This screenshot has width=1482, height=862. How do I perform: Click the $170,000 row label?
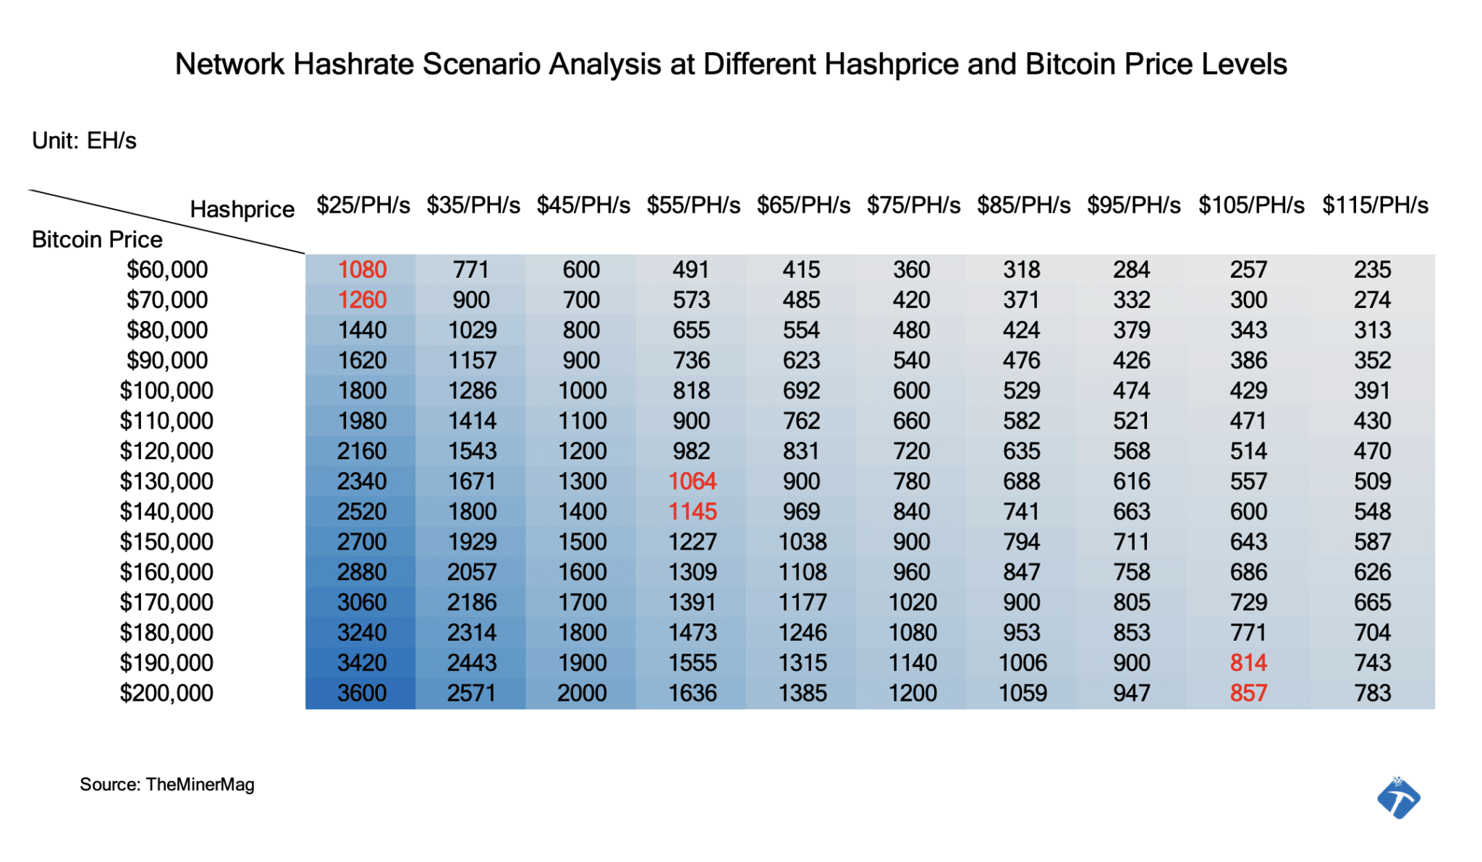(166, 602)
